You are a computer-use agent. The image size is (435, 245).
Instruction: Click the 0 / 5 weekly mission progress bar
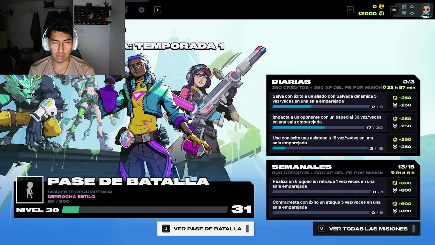pos(321,212)
